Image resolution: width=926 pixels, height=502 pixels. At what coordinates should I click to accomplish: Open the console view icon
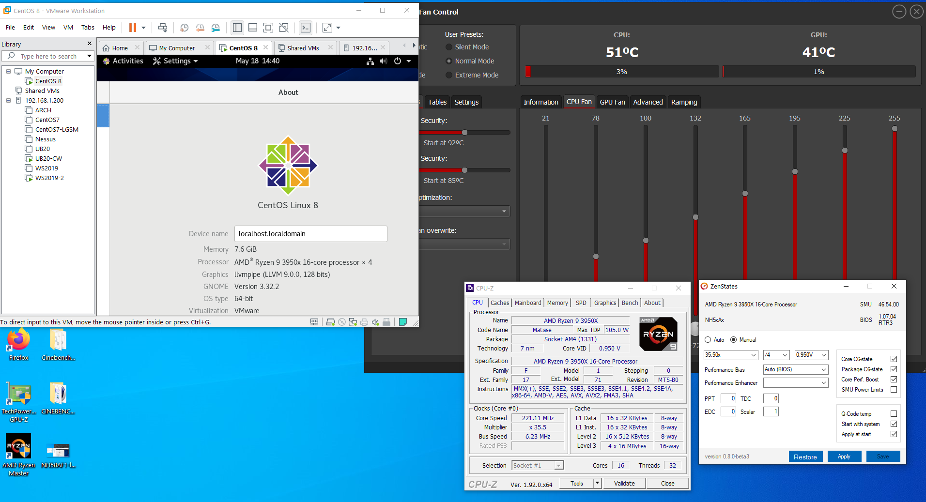(x=306, y=28)
